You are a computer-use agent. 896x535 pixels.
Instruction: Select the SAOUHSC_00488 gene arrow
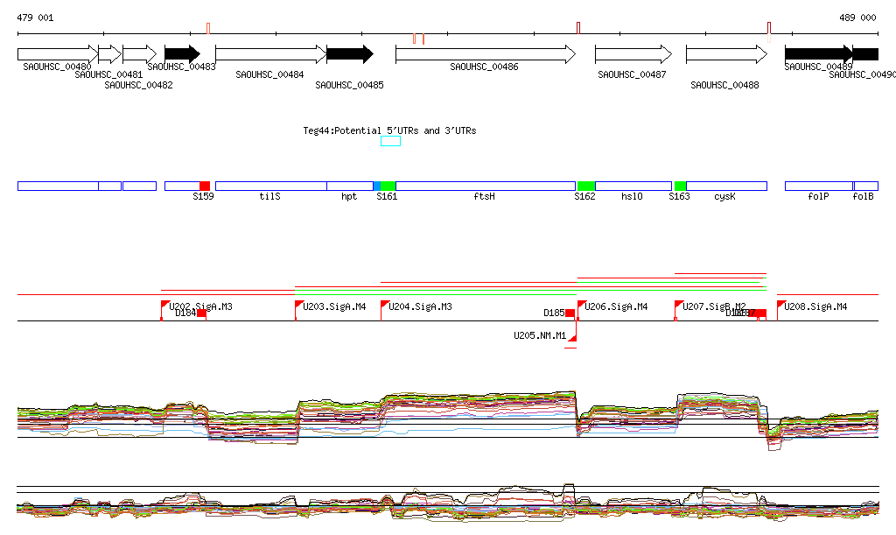(726, 54)
